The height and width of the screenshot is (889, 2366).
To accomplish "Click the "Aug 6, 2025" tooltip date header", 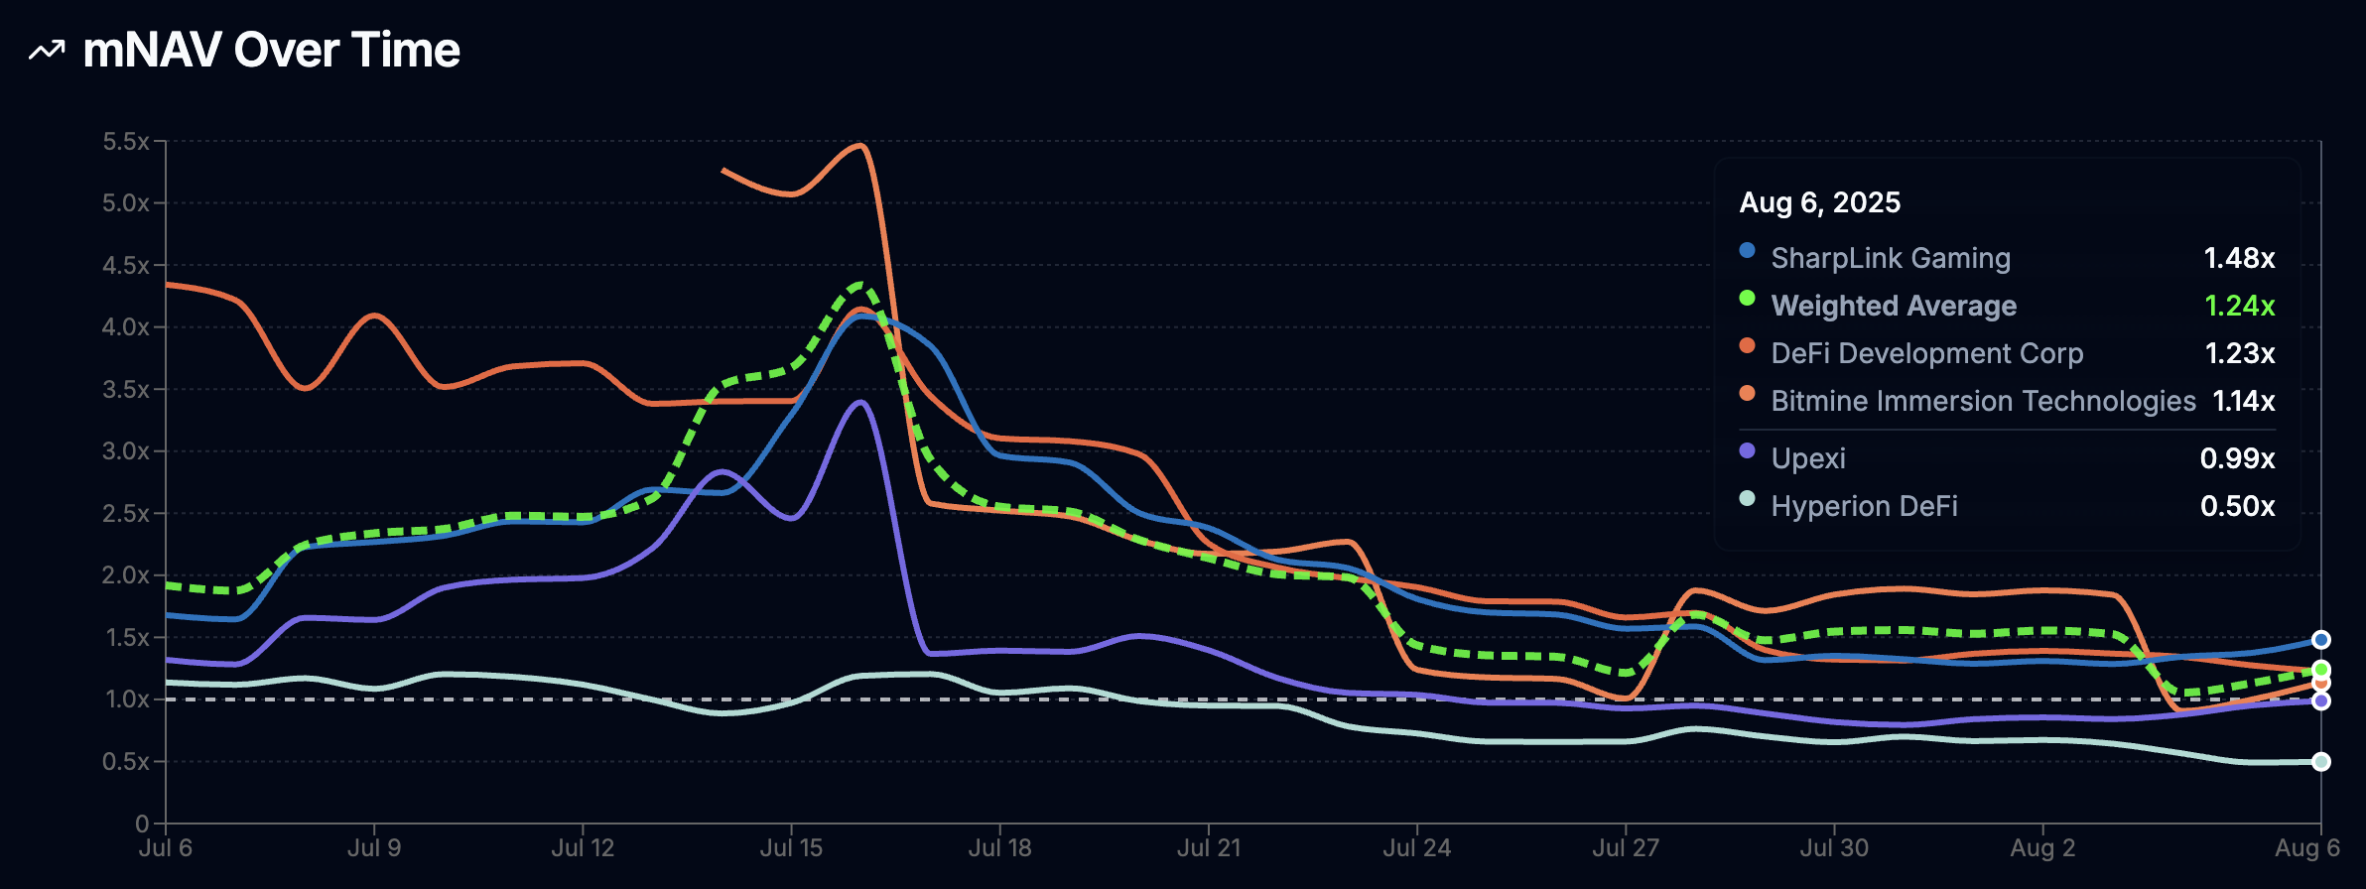I will point(1819,202).
